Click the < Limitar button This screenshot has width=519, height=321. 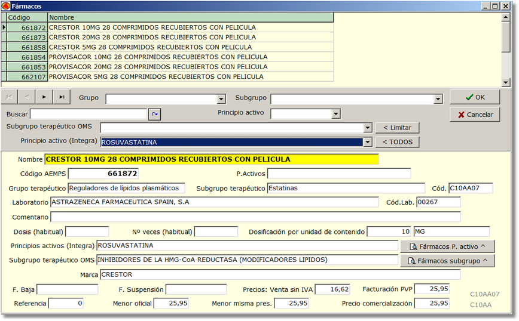(x=397, y=128)
